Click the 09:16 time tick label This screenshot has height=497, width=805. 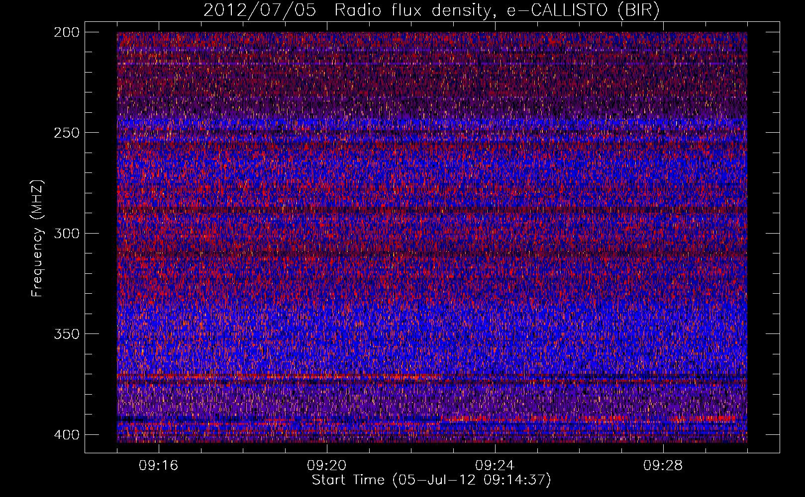point(159,466)
